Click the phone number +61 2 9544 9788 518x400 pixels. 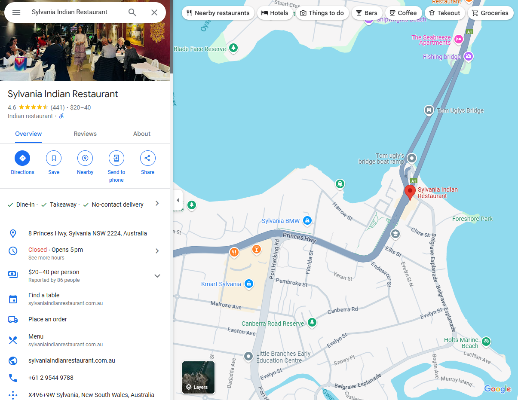coord(85,378)
